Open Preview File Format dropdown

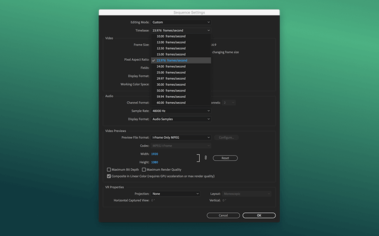pyautogui.click(x=181, y=138)
